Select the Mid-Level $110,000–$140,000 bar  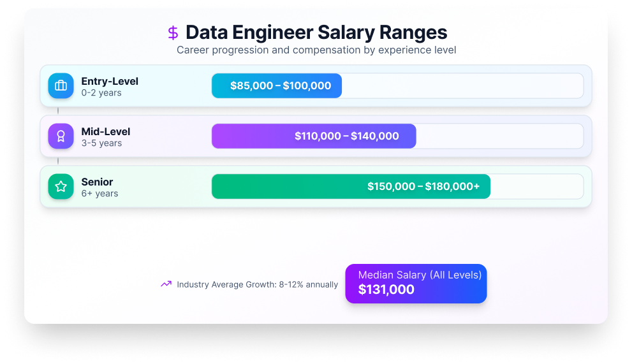[x=314, y=136]
